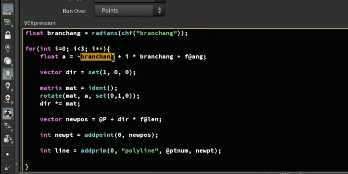Toggle the green construction plane icon
The width and height of the screenshot is (348, 174).
tap(8, 23)
